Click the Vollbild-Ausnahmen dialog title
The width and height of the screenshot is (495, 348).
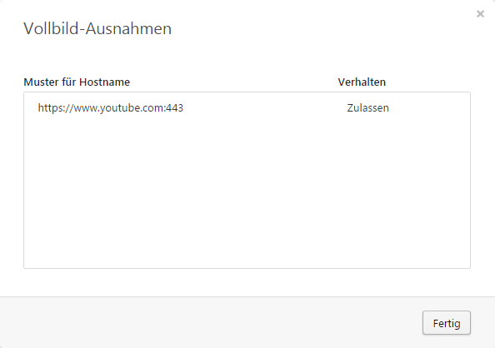(97, 28)
